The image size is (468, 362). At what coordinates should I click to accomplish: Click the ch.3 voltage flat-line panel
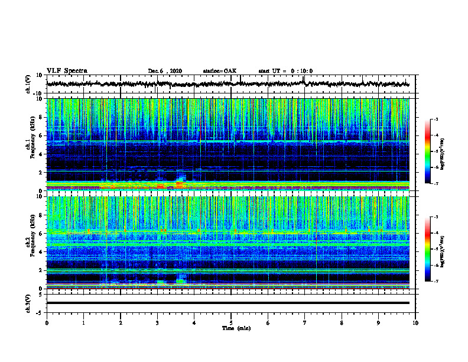click(231, 303)
